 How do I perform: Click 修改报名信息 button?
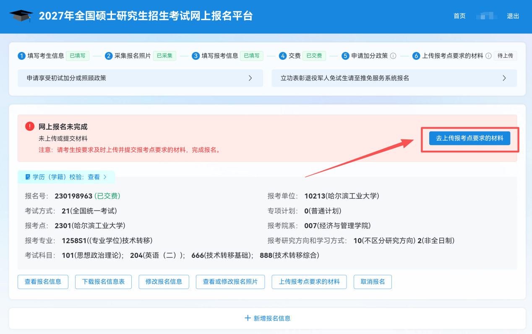[164, 282]
